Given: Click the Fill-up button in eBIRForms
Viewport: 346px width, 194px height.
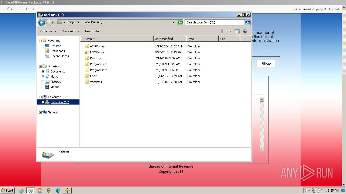Looking at the screenshot, I should (266, 63).
